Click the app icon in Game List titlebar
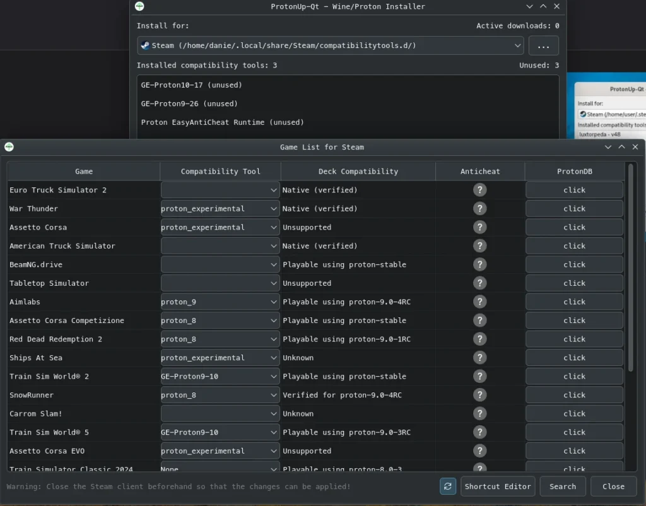Viewport: 646px width, 506px height. (x=9, y=147)
